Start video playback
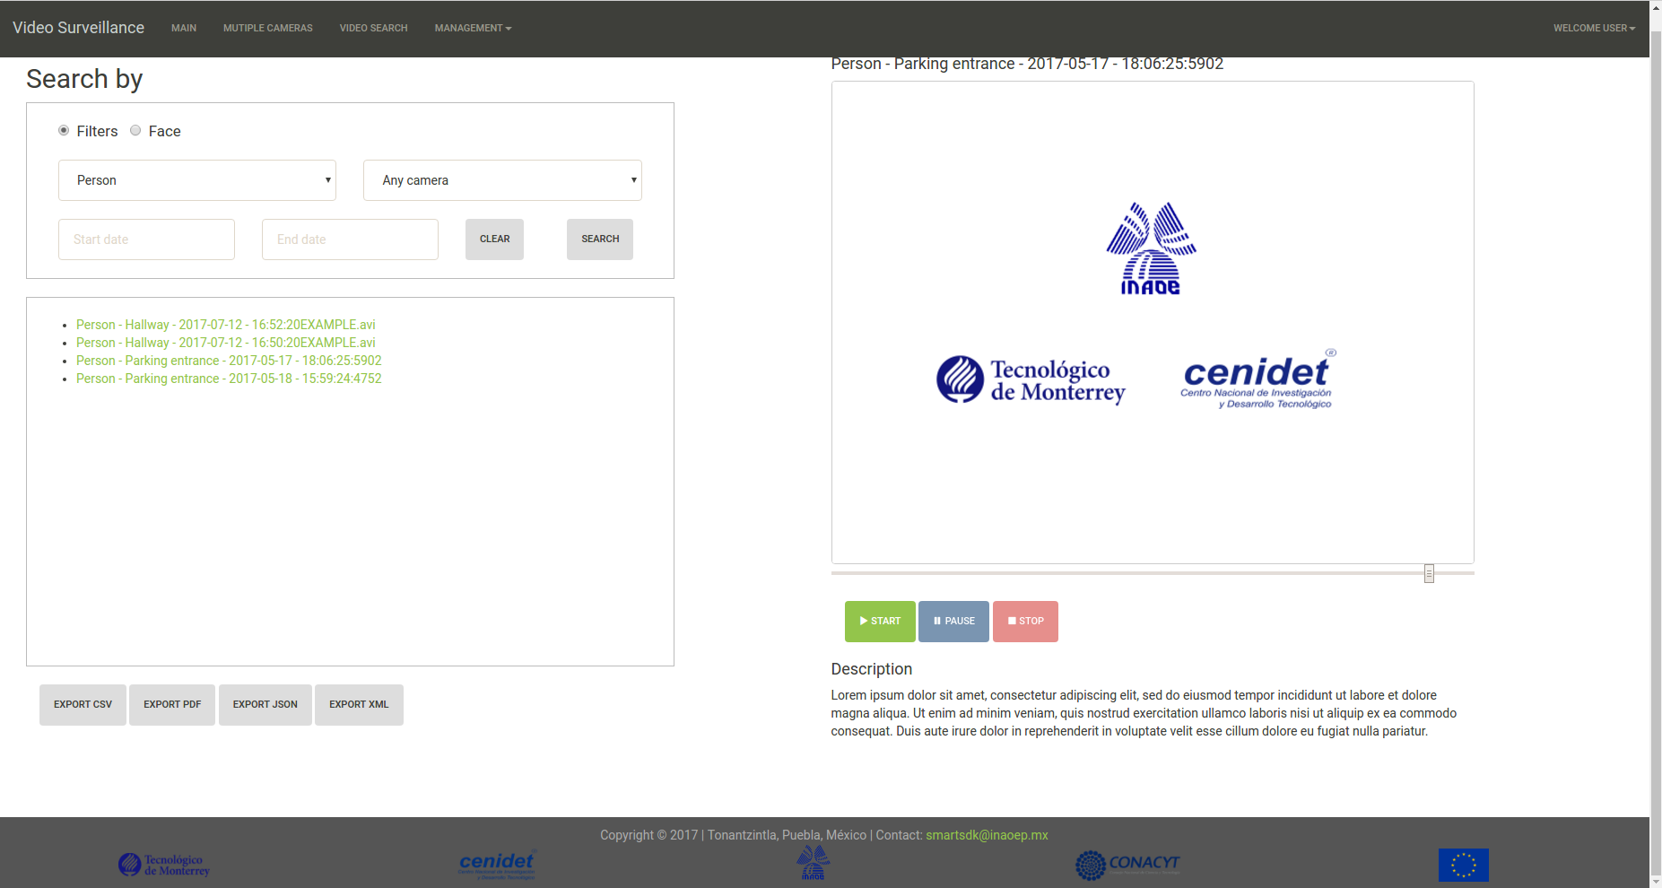The width and height of the screenshot is (1662, 888). (880, 622)
